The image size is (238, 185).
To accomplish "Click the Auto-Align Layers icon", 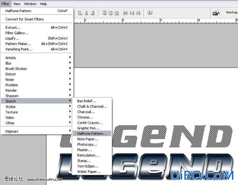I will point(150,13).
